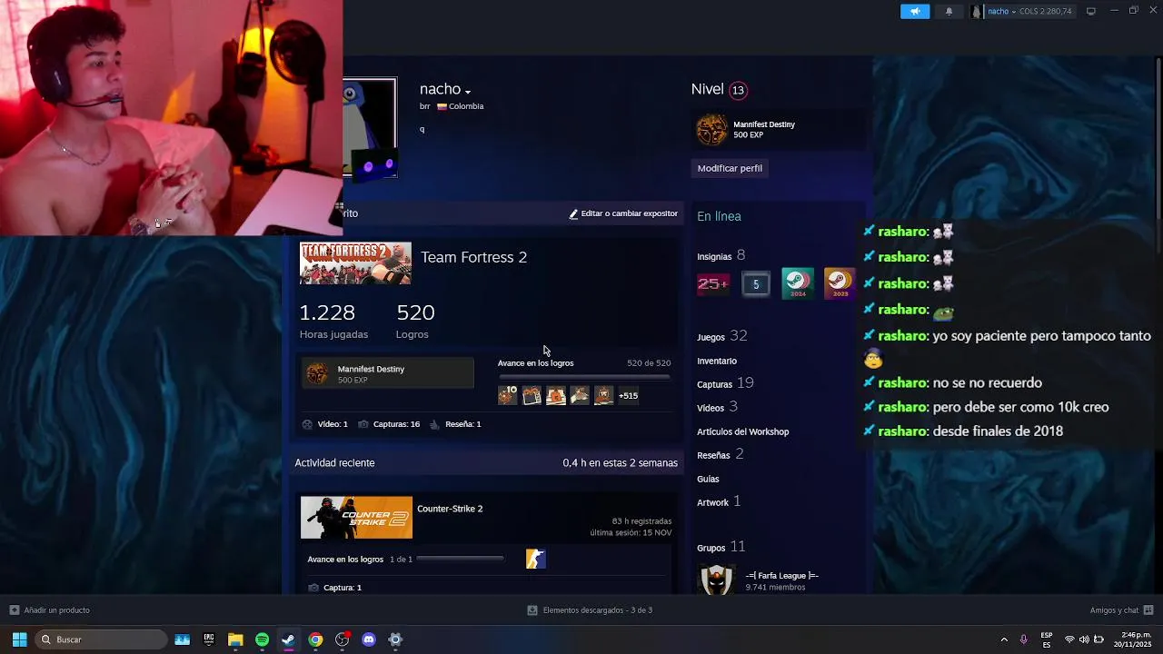The image size is (1163, 654).
Task: Open the level 13 badge
Action: tap(738, 90)
